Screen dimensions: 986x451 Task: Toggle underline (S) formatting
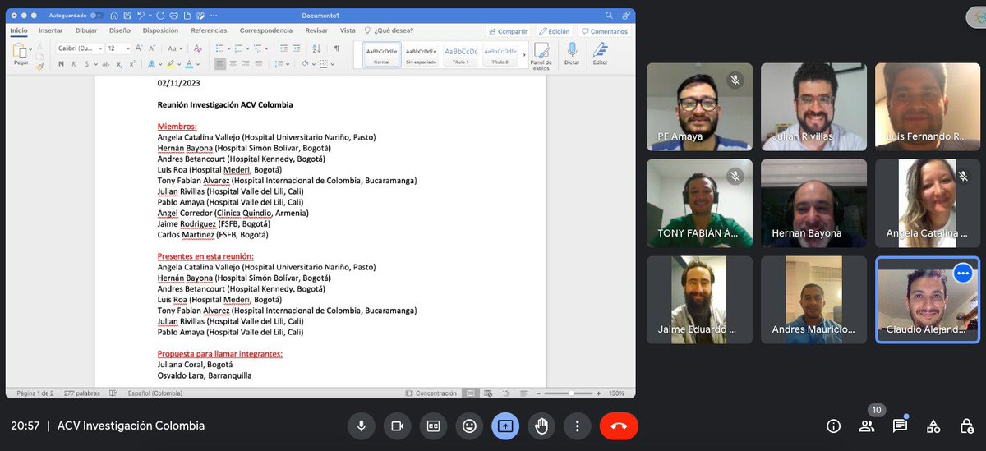(85, 64)
